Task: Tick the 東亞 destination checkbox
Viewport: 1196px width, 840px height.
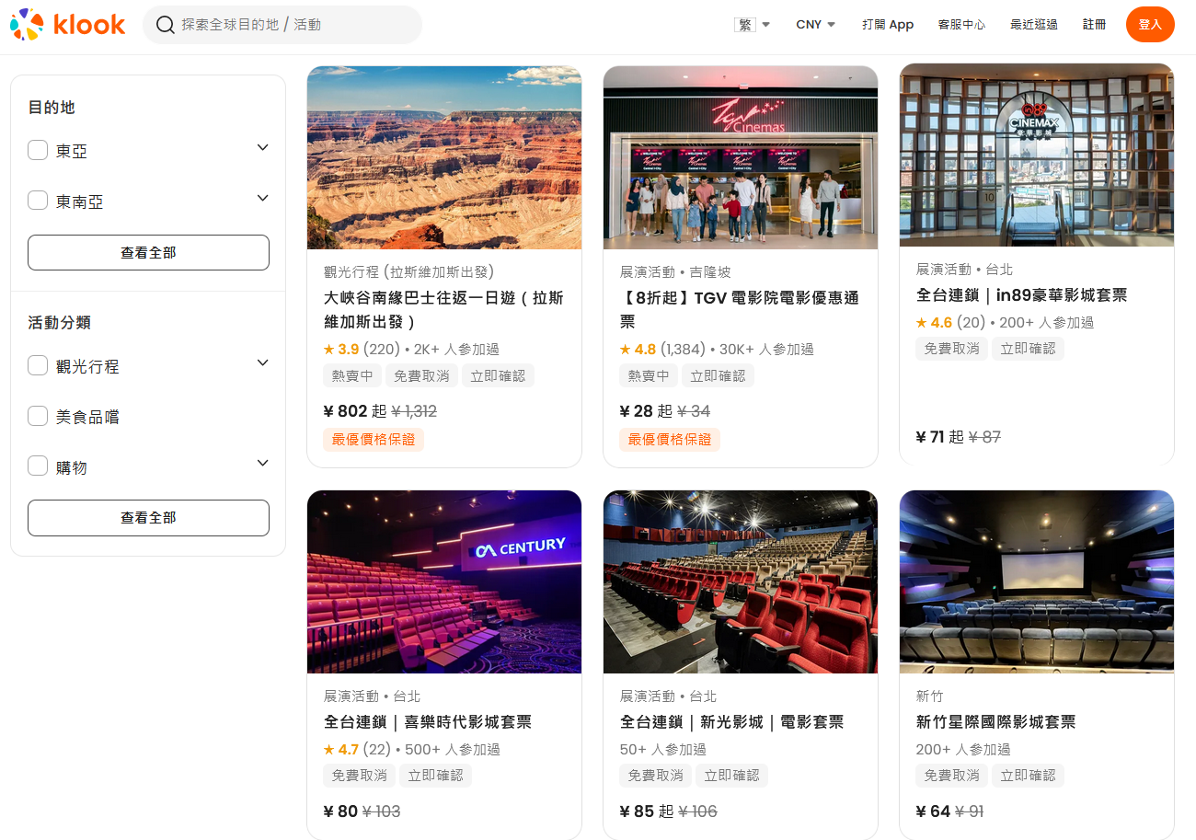Action: tap(38, 150)
